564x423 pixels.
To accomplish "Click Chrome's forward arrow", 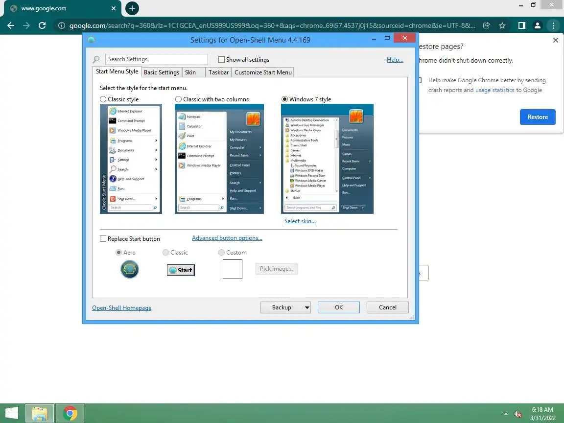I will 26,25.
